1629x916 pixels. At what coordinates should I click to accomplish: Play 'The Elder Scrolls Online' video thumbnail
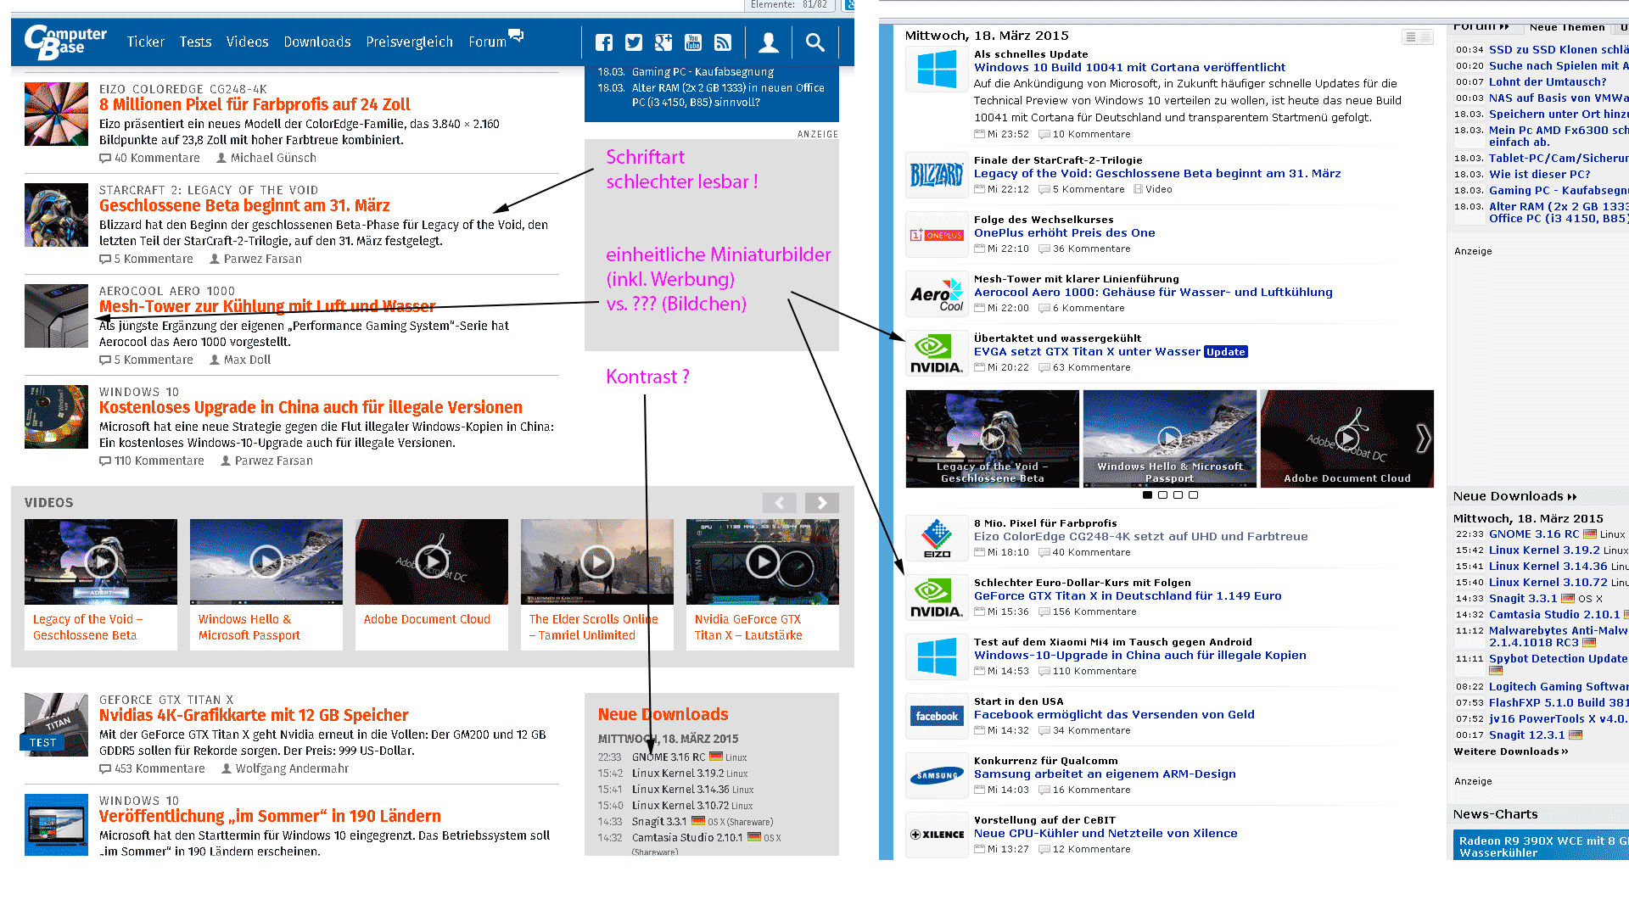click(596, 561)
